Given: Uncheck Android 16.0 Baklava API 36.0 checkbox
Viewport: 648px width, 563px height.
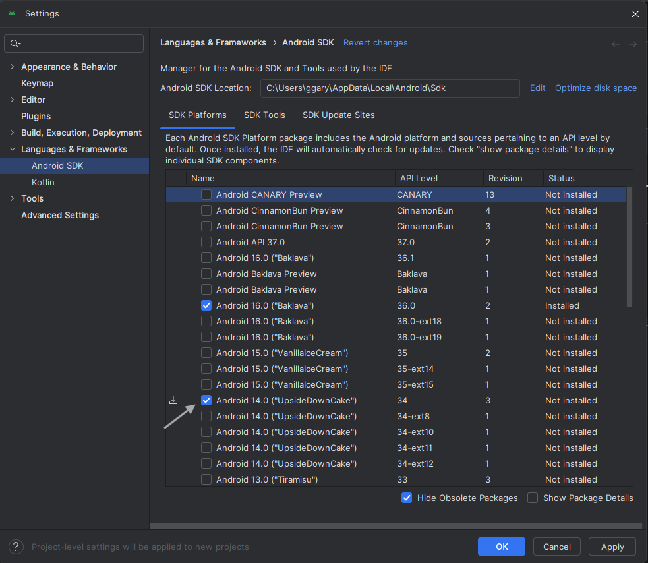Looking at the screenshot, I should pos(206,305).
